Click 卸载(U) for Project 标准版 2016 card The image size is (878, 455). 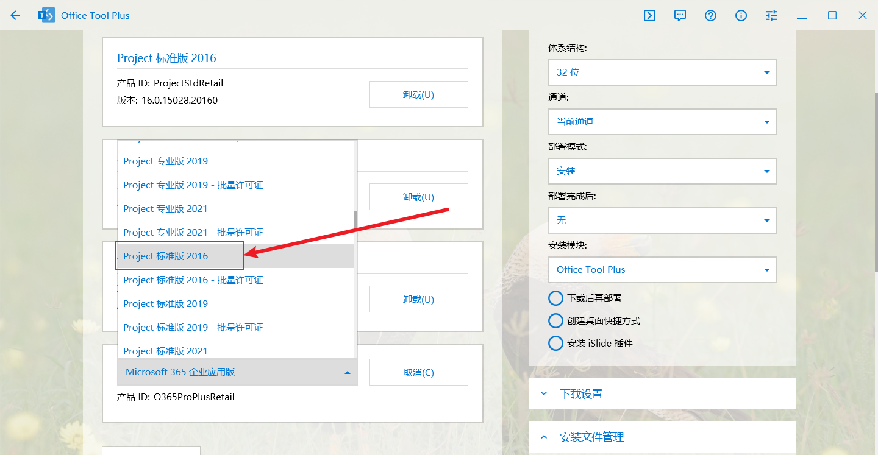(419, 94)
